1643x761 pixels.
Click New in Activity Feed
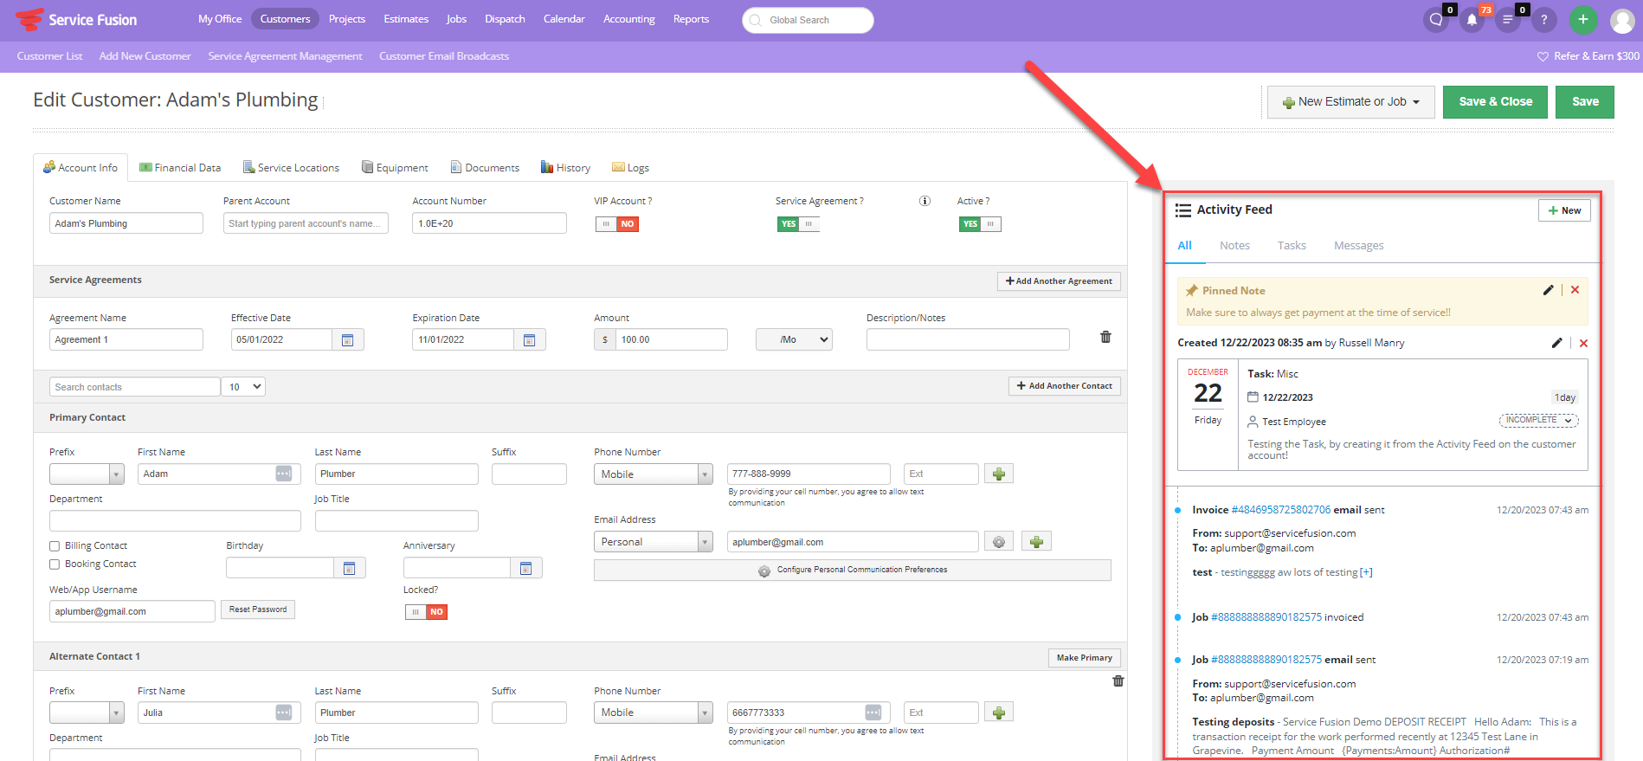tap(1564, 210)
